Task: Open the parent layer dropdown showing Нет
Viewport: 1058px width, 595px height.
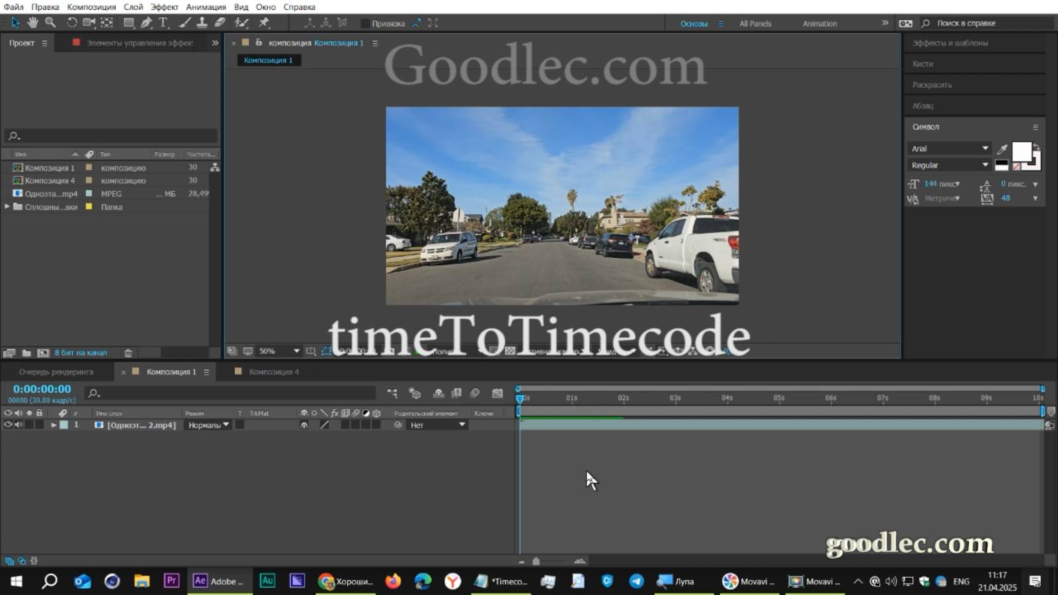Action: pos(436,425)
